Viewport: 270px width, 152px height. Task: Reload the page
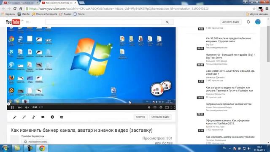pos(15,8)
